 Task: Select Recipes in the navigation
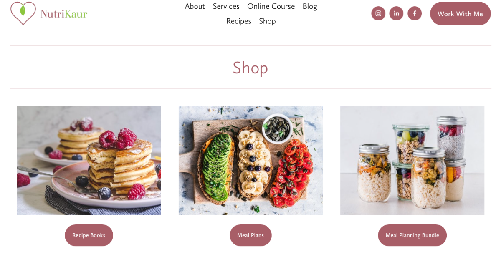(239, 21)
